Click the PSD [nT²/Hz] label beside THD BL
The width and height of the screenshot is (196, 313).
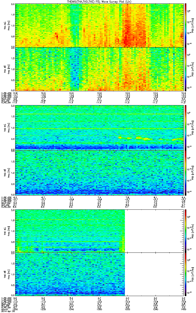193,128
